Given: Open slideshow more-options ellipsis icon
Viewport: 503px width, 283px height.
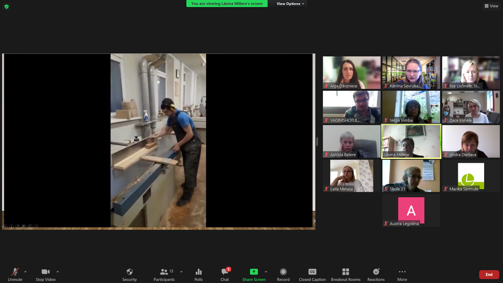Looking at the screenshot, I should point(36,226).
